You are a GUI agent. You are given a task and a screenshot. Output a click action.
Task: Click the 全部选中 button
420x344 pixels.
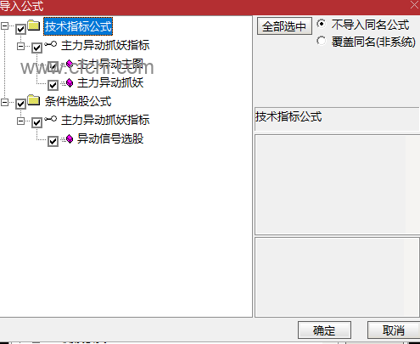tap(284, 26)
